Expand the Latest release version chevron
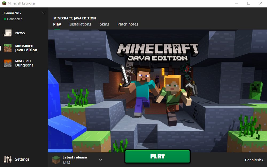This screenshot has height=167, width=267. [x=100, y=160]
